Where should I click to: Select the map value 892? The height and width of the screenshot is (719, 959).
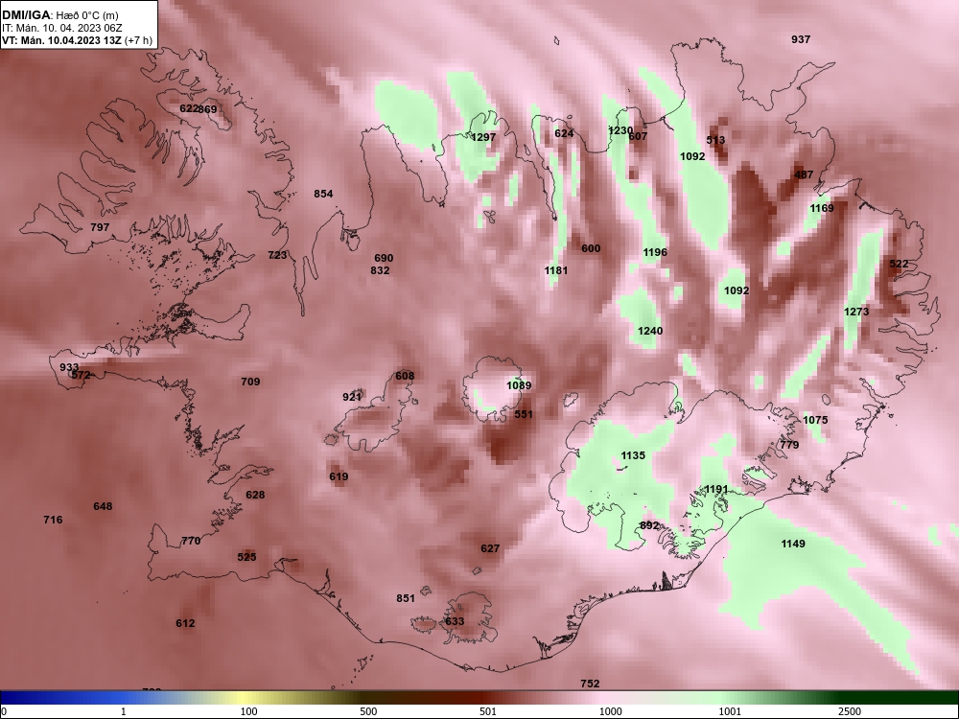click(649, 525)
